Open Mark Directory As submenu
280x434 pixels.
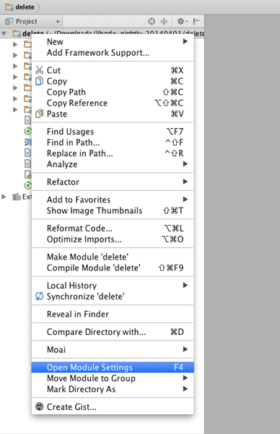(x=113, y=389)
